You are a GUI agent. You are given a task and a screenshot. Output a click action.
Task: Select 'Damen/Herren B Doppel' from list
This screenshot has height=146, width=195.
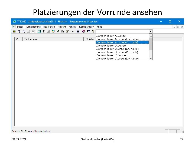[122, 46]
